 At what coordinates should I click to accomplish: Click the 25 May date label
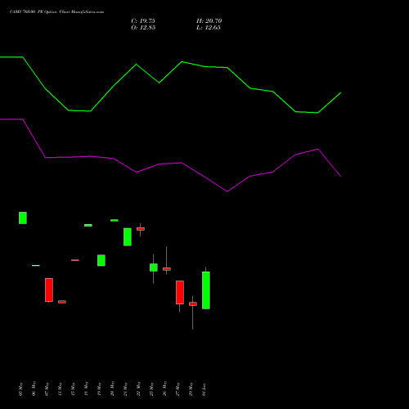pos(151,389)
